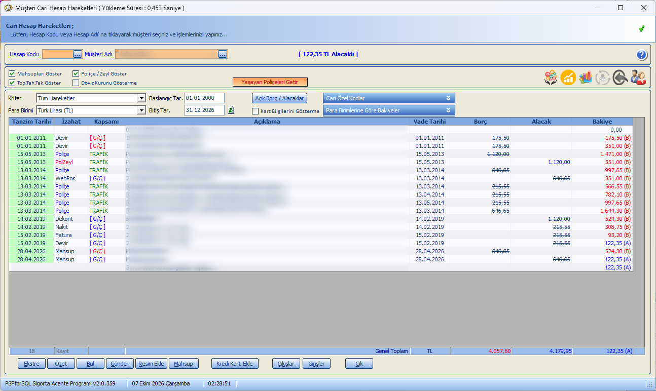Expand Para Birimlerine Göre Bakiyeler panel

389,110
